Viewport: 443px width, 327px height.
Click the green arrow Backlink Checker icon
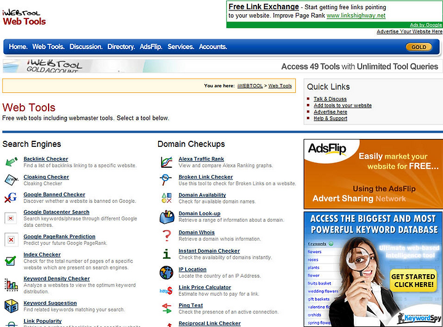point(11,162)
